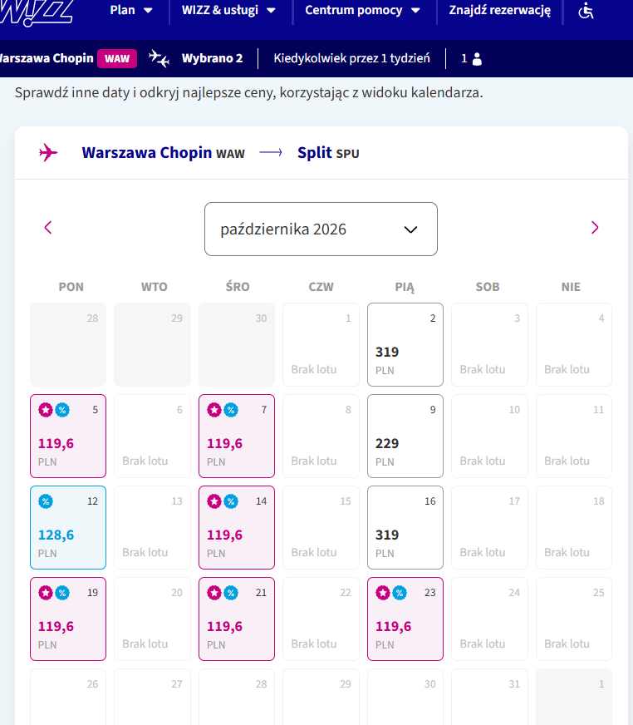Select October 5 flight for 119,6 PLN
This screenshot has height=725, width=633.
tap(68, 436)
